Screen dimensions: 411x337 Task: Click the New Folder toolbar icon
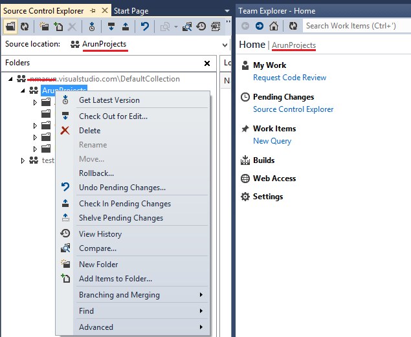44,27
